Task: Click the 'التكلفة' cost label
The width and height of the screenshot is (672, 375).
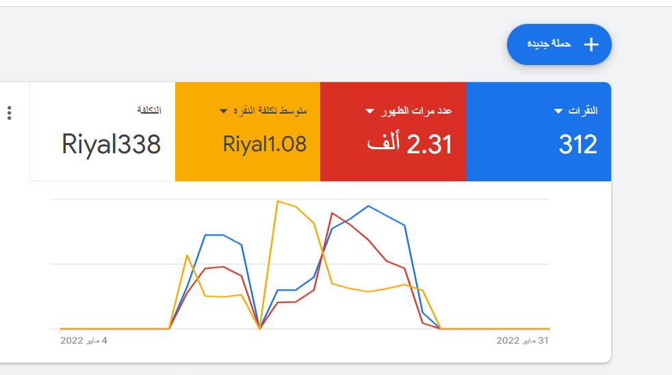Action: pyautogui.click(x=149, y=111)
